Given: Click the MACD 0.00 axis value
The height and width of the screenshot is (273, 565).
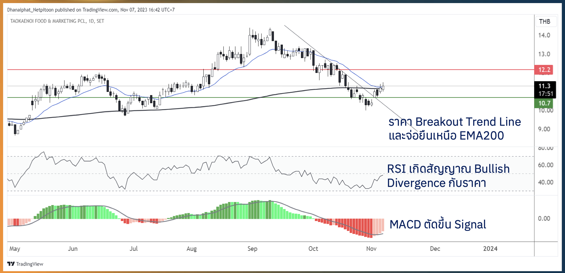Looking at the screenshot, I should (x=544, y=219).
